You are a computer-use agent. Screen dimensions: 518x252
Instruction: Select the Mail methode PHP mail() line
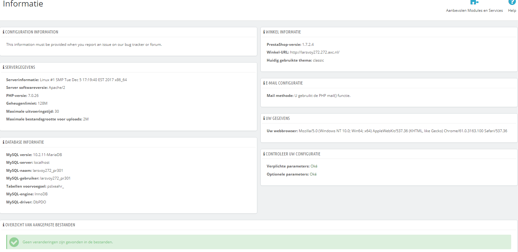pyautogui.click(x=309, y=96)
